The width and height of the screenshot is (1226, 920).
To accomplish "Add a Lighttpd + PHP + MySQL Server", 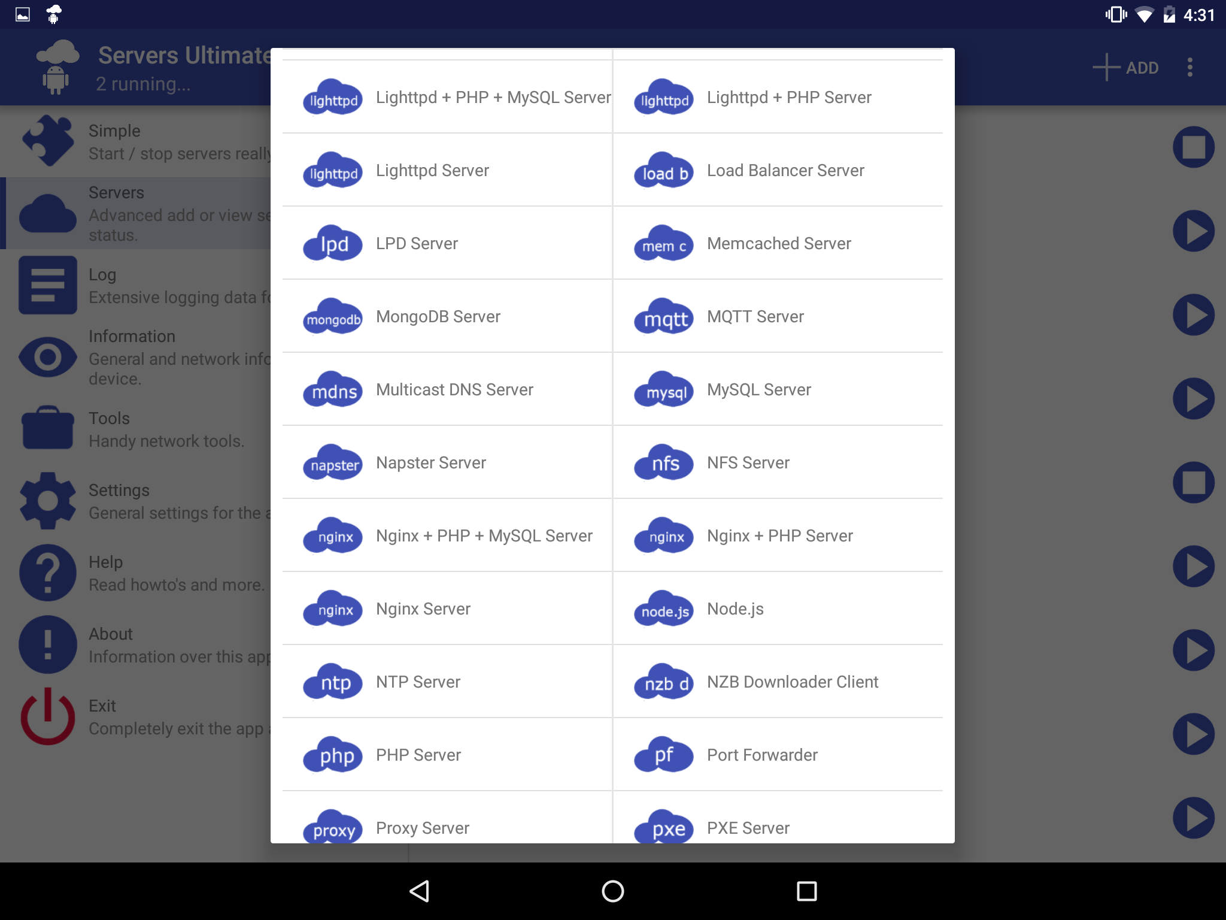I will coord(447,97).
